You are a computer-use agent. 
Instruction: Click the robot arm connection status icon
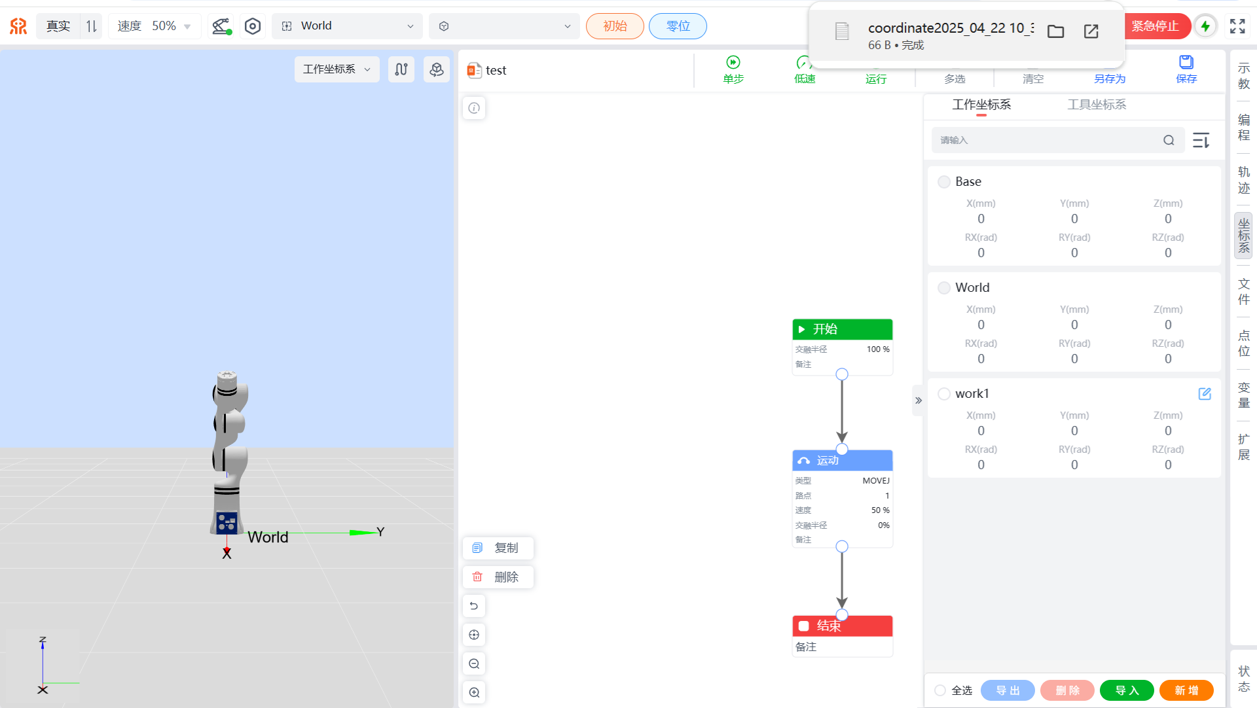[x=221, y=26]
